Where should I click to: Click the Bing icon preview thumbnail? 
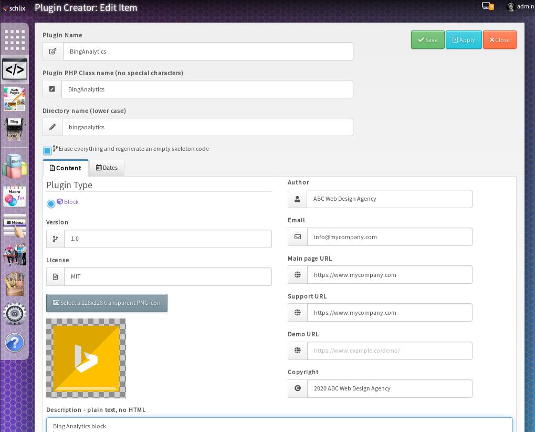86,358
